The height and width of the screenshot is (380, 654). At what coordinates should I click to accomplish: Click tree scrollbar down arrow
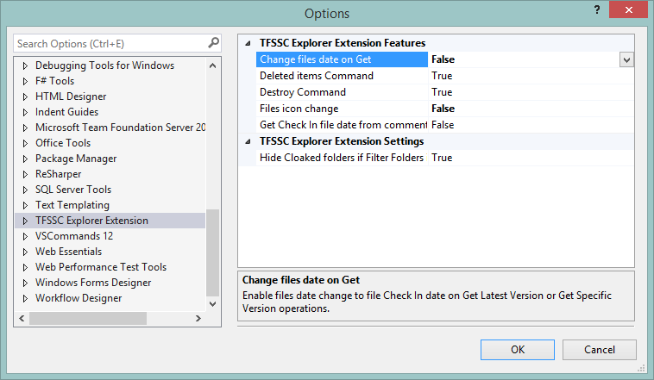point(213,304)
